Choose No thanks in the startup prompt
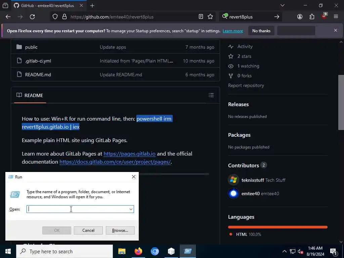Image resolution: width=344 pixels, height=258 pixels. coord(261,31)
